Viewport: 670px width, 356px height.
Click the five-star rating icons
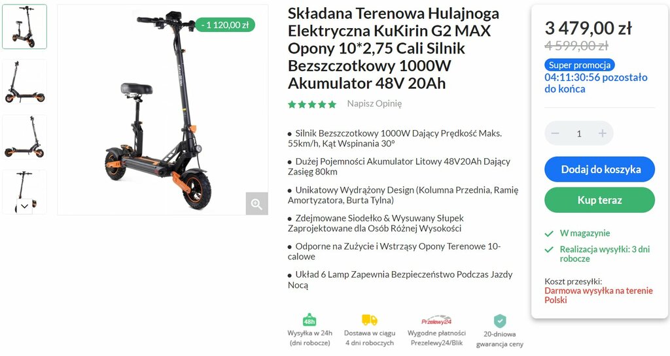coord(312,104)
